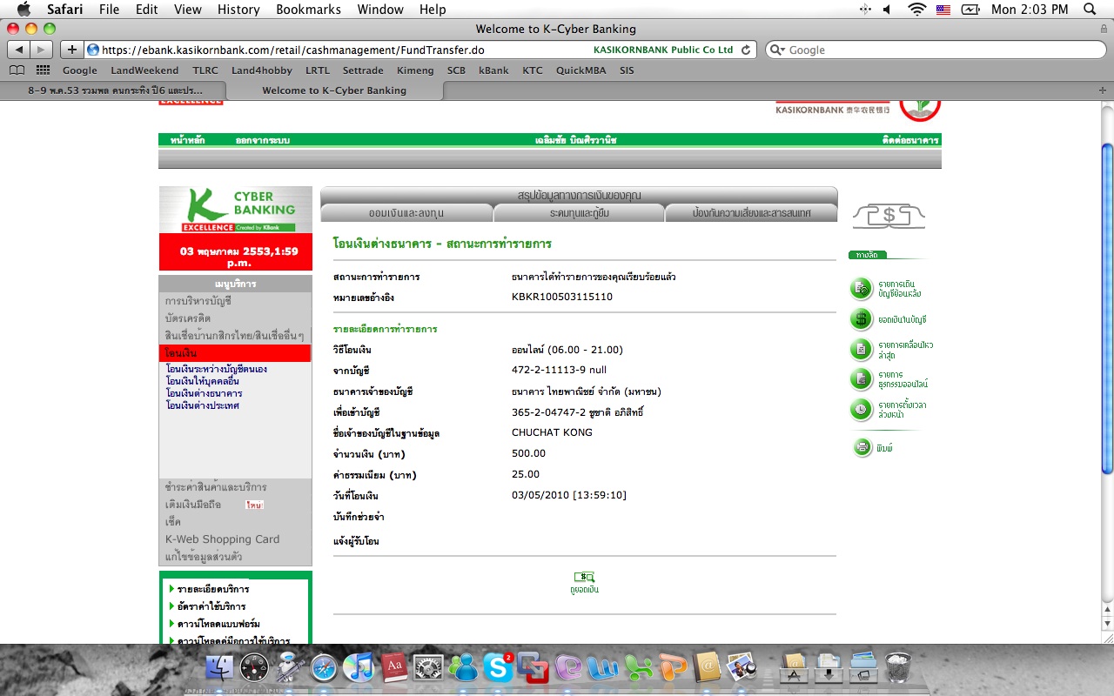Launch Microsoft Word from the Dock

pyautogui.click(x=602, y=667)
